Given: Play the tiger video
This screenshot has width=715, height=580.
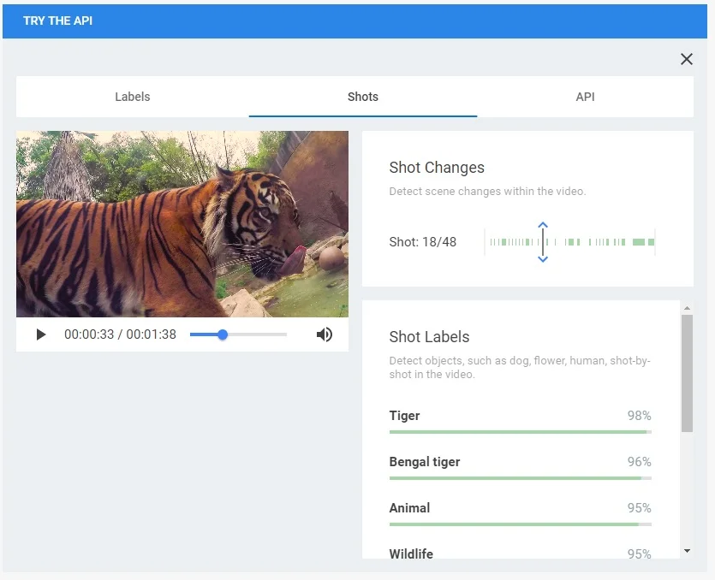Looking at the screenshot, I should pyautogui.click(x=41, y=334).
